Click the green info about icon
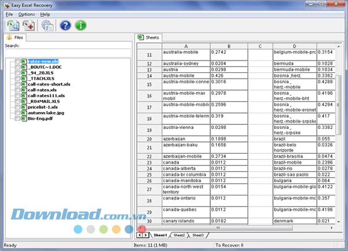Viewport: 348px width, 251px height. [x=81, y=25]
